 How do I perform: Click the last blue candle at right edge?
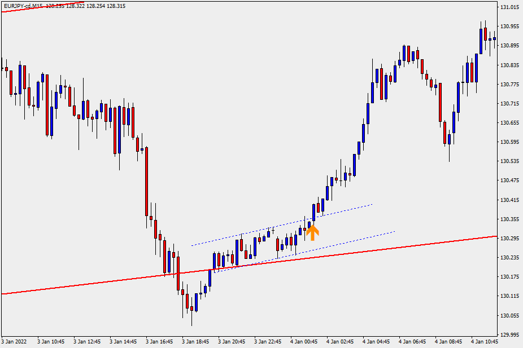[x=495, y=39]
